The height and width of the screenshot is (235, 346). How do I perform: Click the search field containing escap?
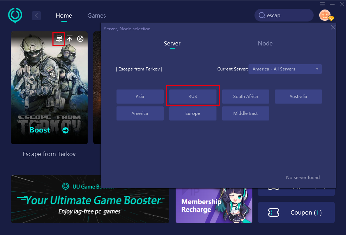click(x=284, y=15)
